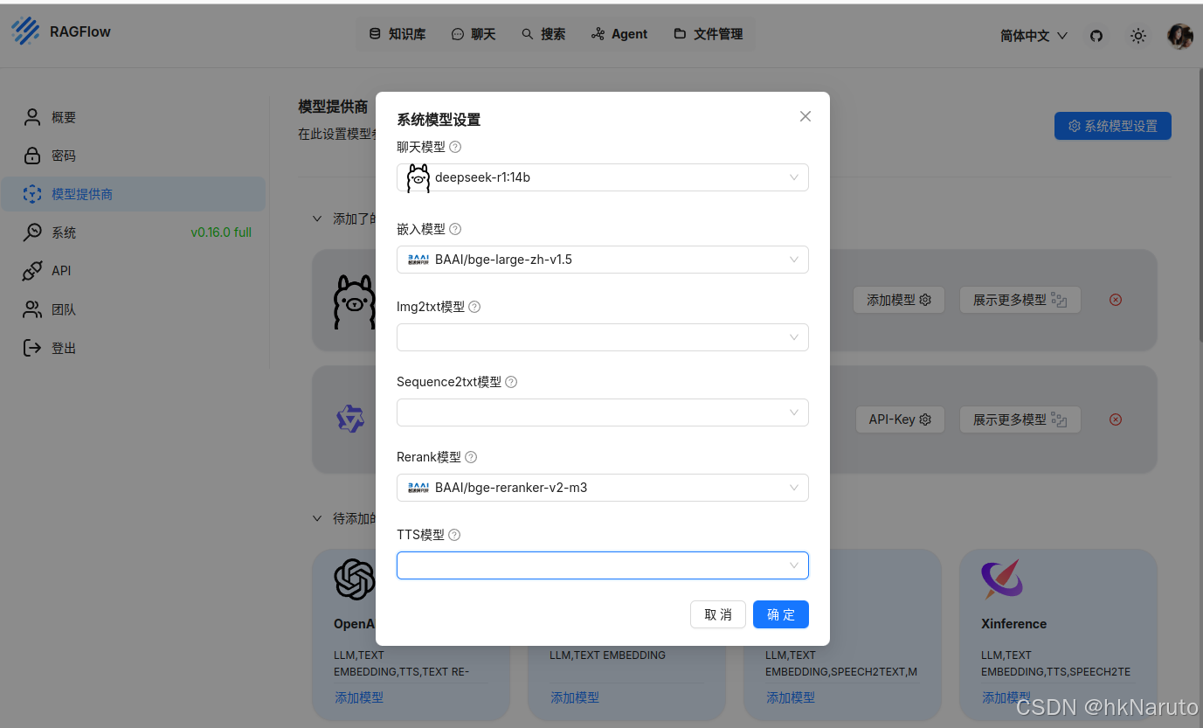Go to the 聊天 tab
Screen dimensions: 1203x728
[474, 34]
